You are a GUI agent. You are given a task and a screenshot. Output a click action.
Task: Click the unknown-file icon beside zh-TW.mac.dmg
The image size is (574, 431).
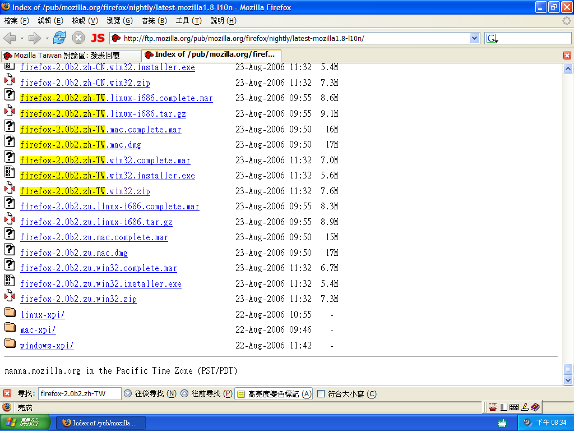[x=10, y=141]
